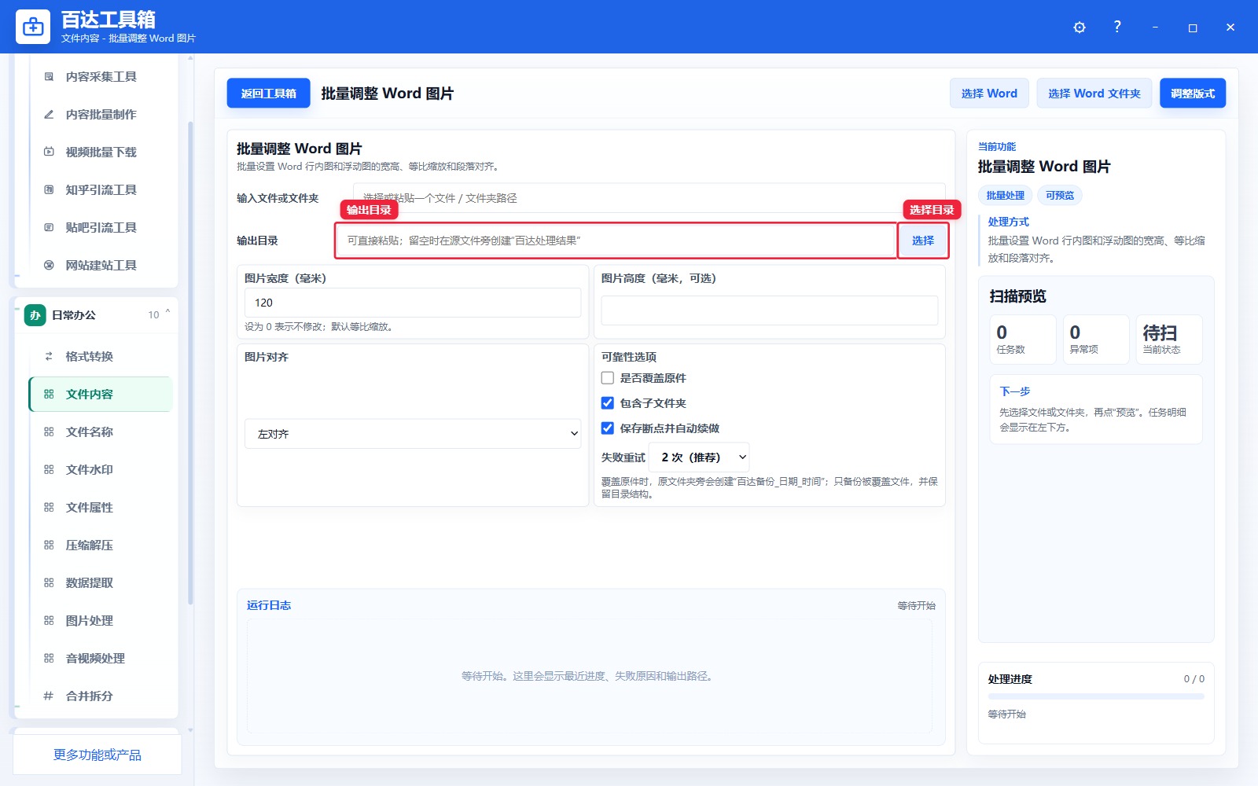
Task: Click the 异常项 counter card
Action: pyautogui.click(x=1096, y=340)
